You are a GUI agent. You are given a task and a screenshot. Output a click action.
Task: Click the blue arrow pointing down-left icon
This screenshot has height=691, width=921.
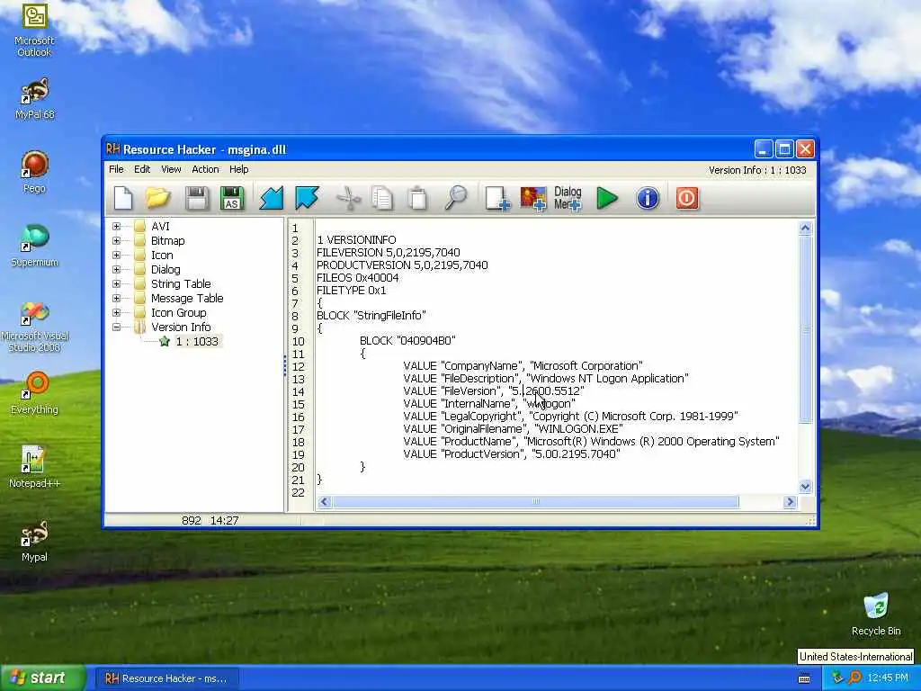point(272,198)
